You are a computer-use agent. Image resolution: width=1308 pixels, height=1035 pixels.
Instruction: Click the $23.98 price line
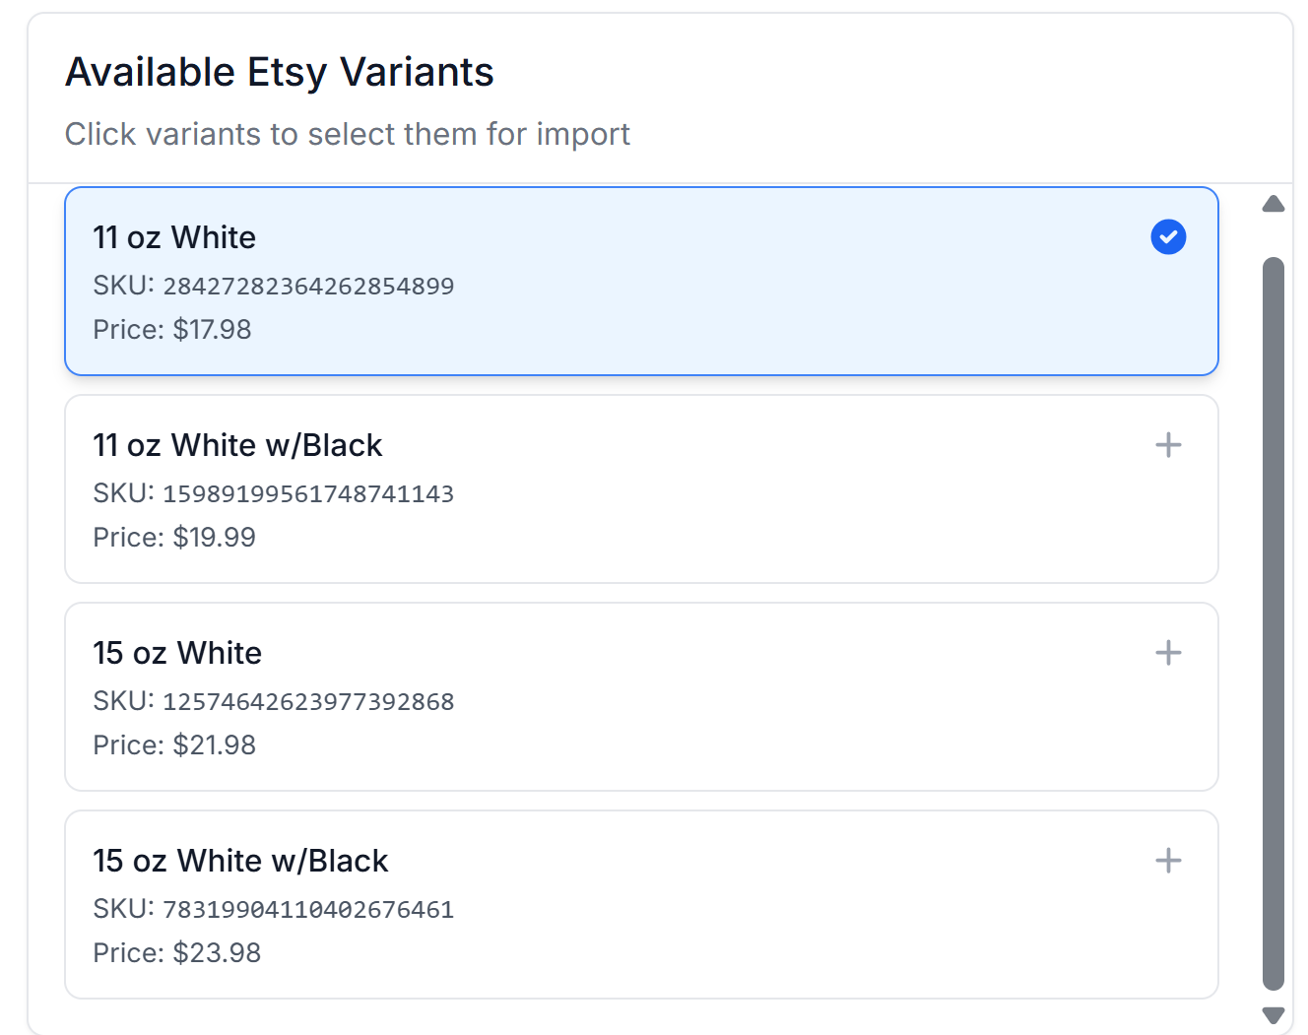coord(177,953)
